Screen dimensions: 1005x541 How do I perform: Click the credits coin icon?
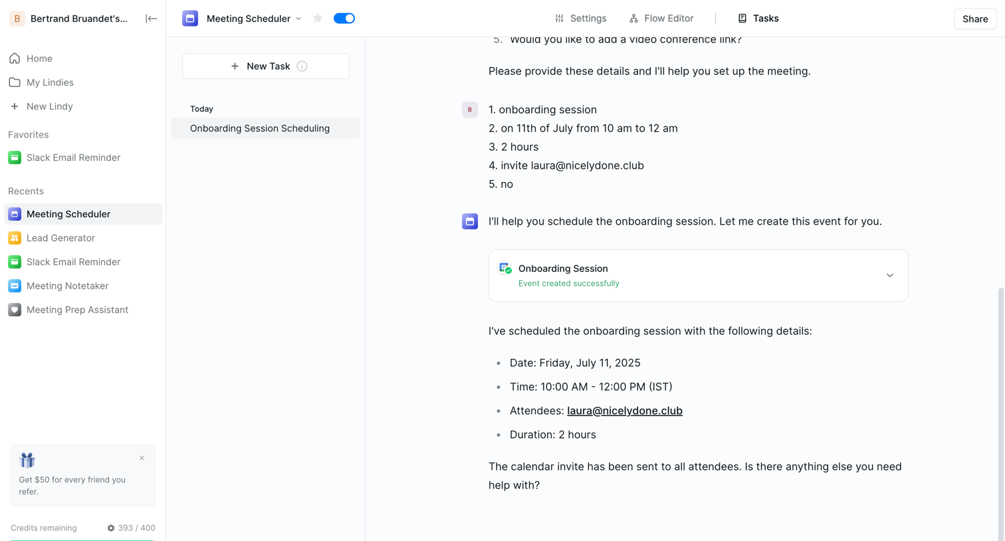[x=111, y=528]
